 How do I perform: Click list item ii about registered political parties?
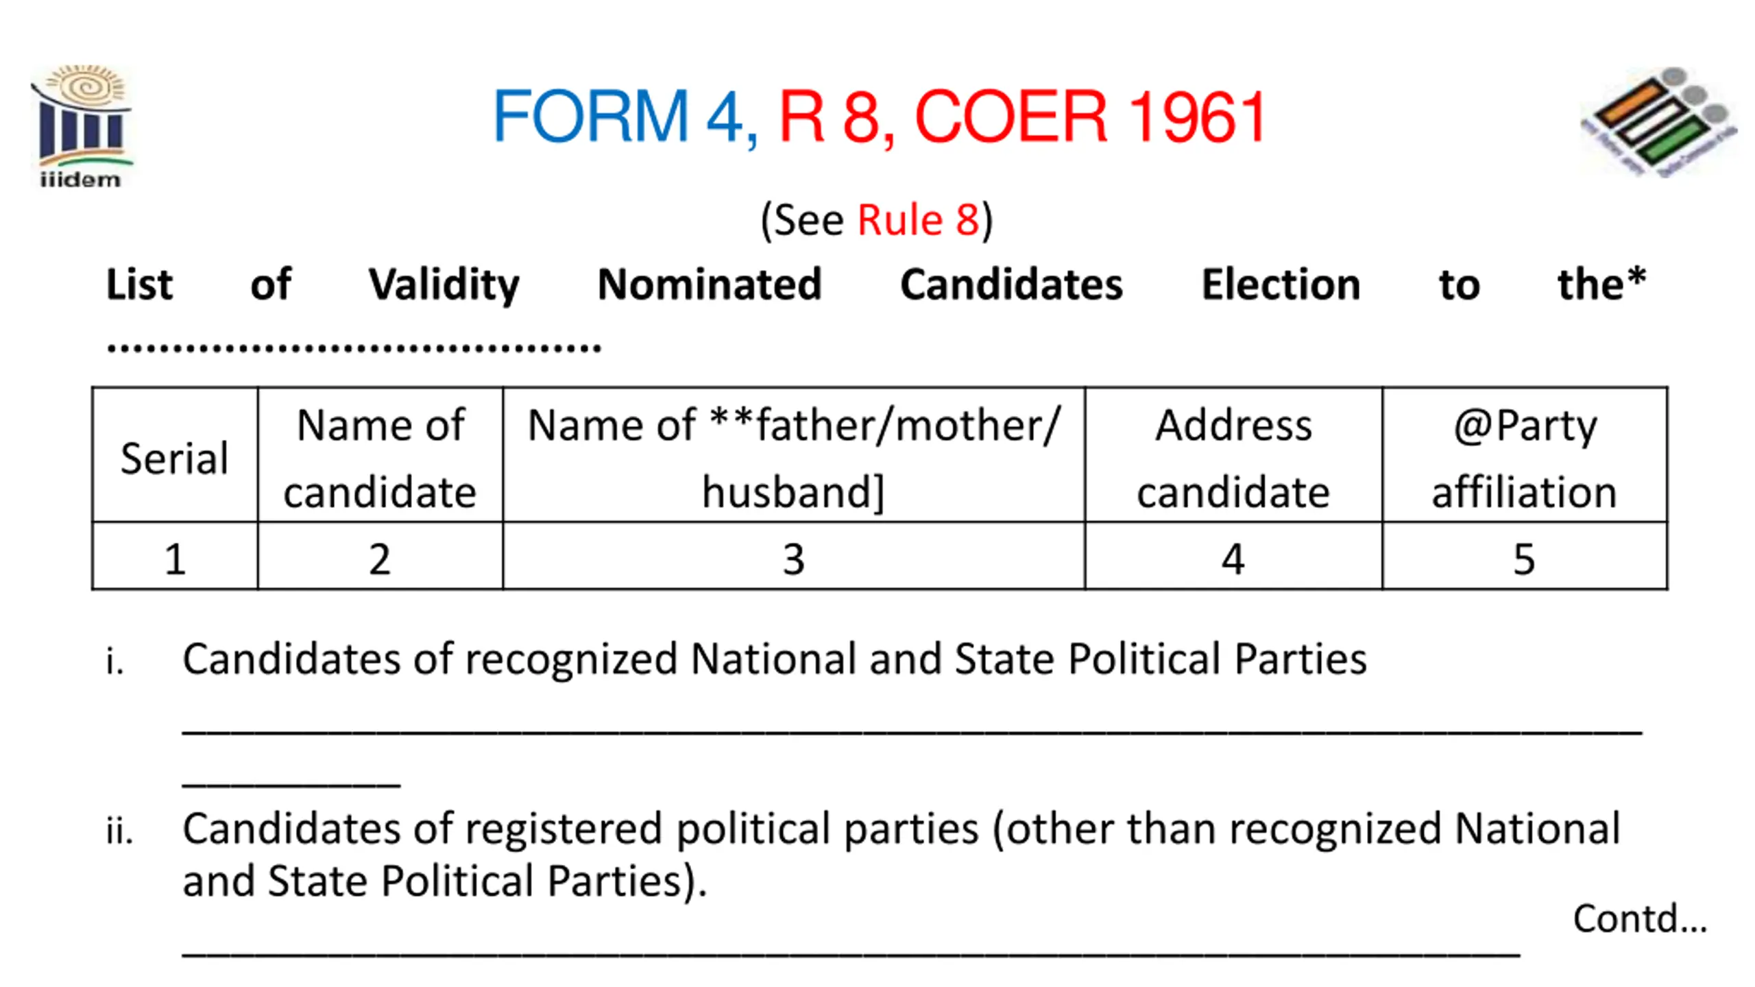click(x=901, y=854)
